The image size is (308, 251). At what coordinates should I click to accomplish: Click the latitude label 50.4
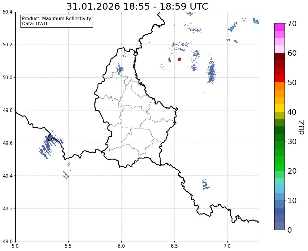point(8,12)
